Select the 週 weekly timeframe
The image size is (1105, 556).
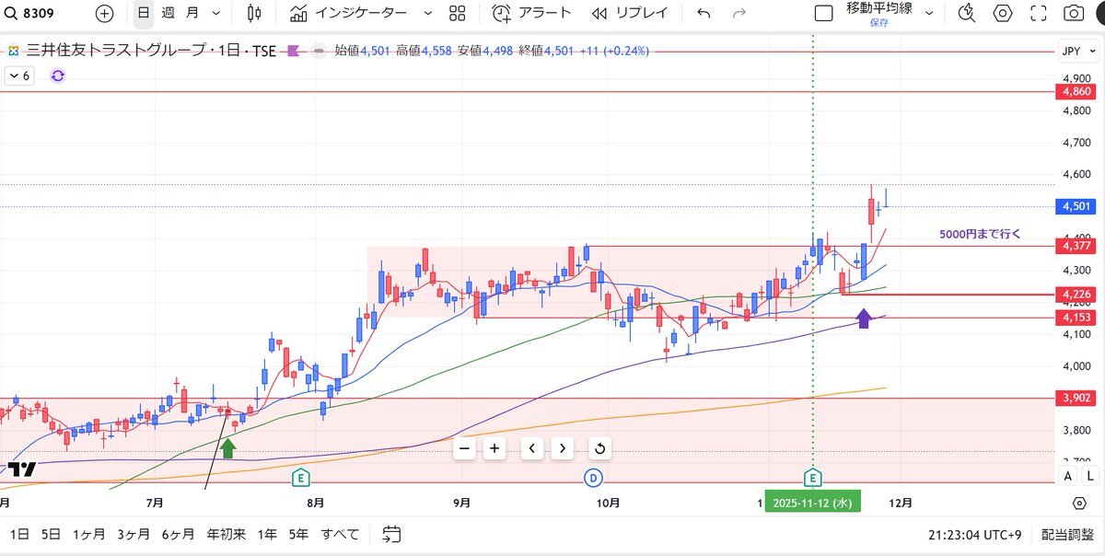tap(167, 14)
